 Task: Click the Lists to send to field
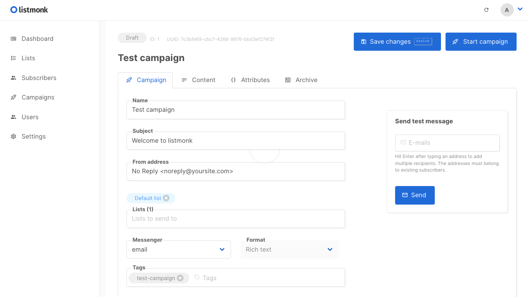[x=236, y=219]
